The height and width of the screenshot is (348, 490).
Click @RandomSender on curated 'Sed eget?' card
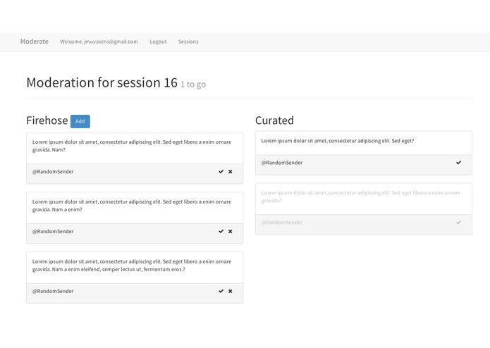tap(282, 163)
